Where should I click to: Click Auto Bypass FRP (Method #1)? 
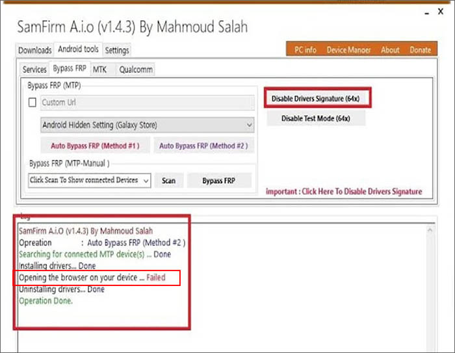pos(96,146)
